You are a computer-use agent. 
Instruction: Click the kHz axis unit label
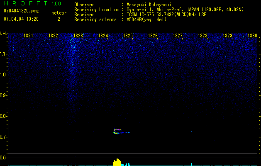pos(4,34)
